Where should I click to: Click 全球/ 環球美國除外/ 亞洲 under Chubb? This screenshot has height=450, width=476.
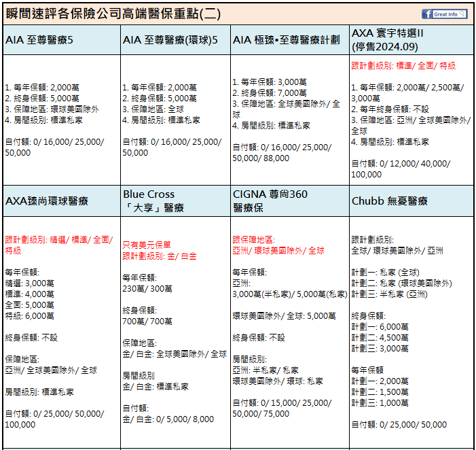[397, 251]
